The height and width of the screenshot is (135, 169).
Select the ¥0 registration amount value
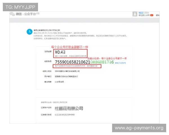[60, 52]
